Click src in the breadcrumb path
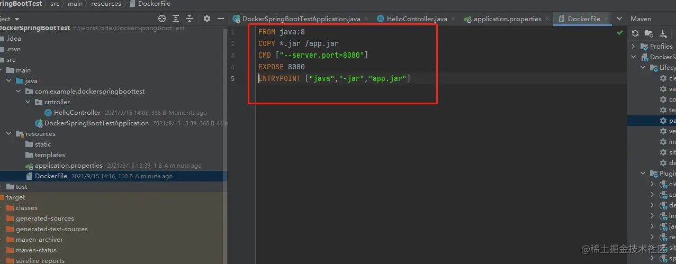This screenshot has width=676, height=264. click(55, 4)
